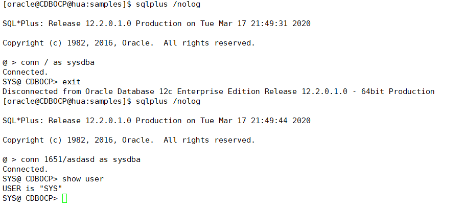Click the SYS@ CDBOCP> prompt before "show user"
Image resolution: width=464 pixels, height=209 pixels.
click(30, 179)
